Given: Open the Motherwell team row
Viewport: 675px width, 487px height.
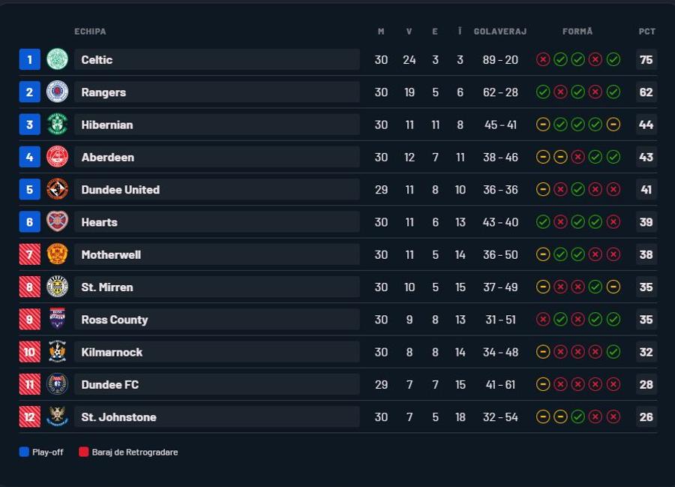Looking at the screenshot, I should pyautogui.click(x=217, y=254).
